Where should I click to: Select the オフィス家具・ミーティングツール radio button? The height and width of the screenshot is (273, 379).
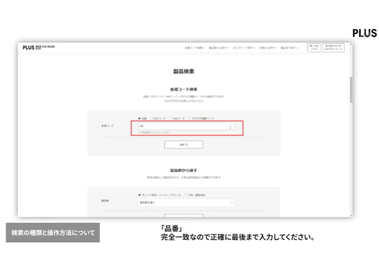[139, 195]
